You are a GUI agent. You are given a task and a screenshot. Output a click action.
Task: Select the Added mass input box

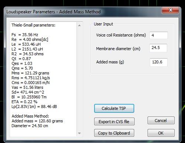click(x=159, y=62)
